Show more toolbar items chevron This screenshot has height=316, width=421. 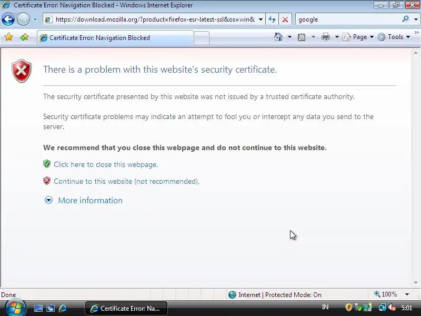(x=416, y=33)
